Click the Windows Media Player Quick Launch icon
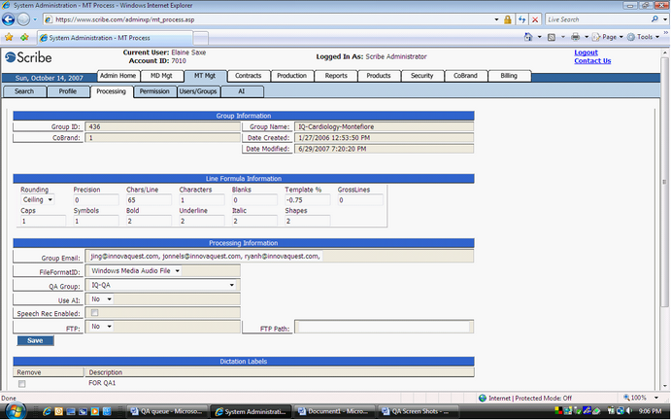 pyautogui.click(x=95, y=411)
